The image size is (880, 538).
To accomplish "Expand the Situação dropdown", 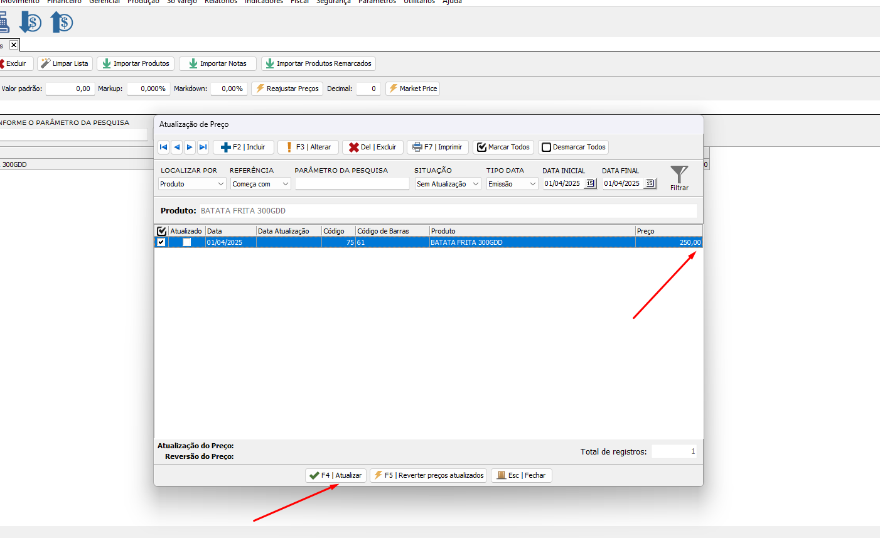I will click(x=448, y=184).
